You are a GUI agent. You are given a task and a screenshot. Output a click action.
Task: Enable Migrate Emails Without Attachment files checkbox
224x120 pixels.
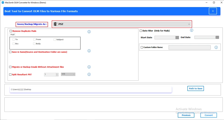[10, 67]
